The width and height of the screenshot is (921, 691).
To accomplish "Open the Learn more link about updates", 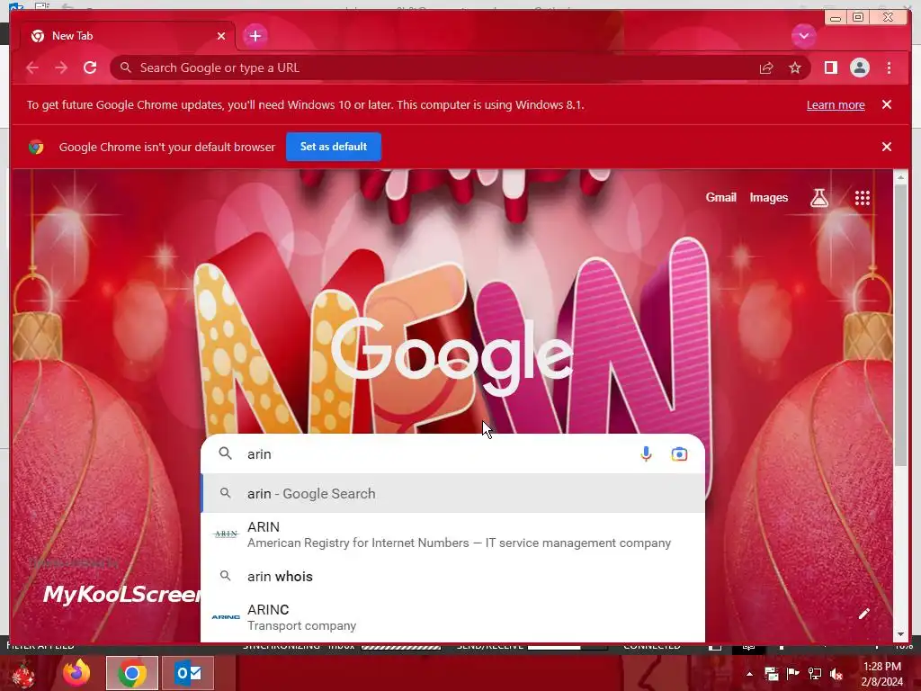I will pyautogui.click(x=836, y=104).
